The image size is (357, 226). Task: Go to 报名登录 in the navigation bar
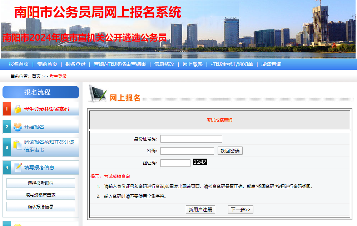pos(75,64)
